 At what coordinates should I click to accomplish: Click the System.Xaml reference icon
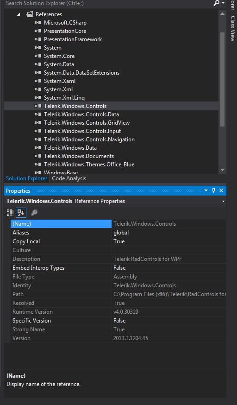pos(38,81)
